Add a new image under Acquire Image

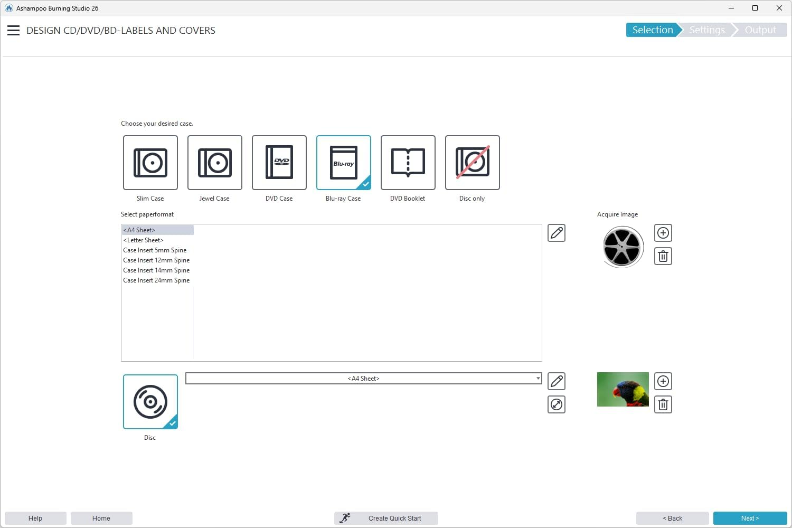[x=663, y=232]
